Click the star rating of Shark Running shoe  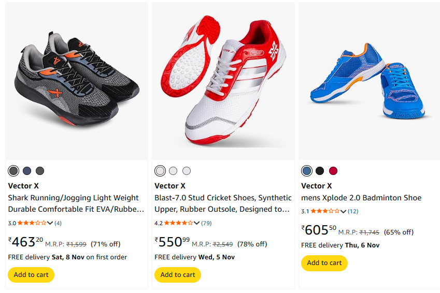32,223
